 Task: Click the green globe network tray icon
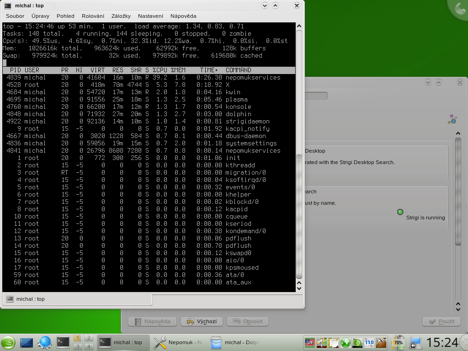346,342
